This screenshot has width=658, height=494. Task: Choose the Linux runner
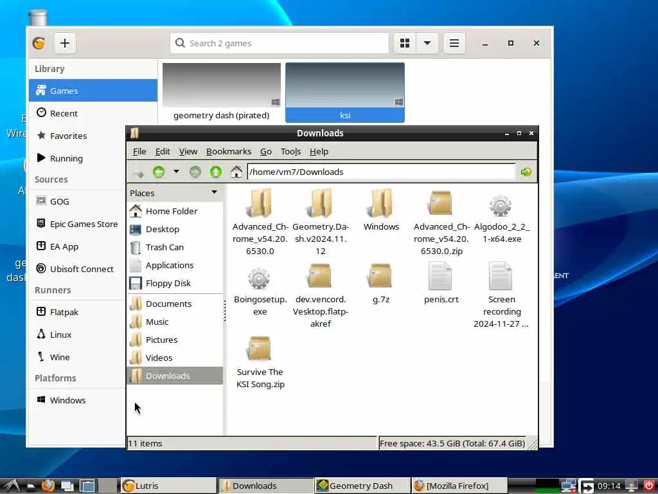tap(78, 334)
